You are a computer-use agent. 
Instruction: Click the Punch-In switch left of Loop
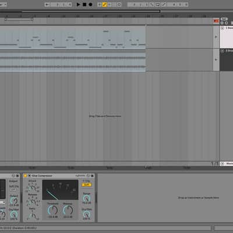coord(152,5)
